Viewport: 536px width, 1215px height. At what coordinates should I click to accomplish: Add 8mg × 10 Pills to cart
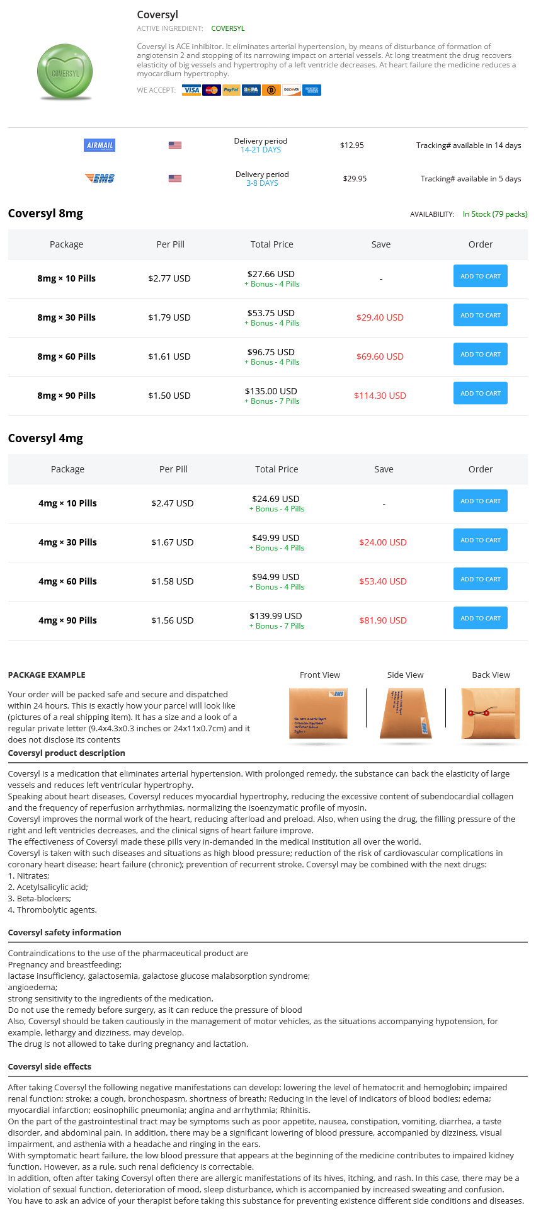481,276
